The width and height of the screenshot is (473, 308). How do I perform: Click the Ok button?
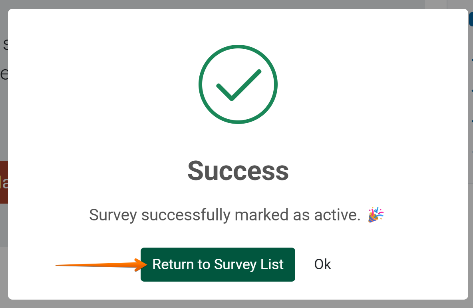click(322, 264)
